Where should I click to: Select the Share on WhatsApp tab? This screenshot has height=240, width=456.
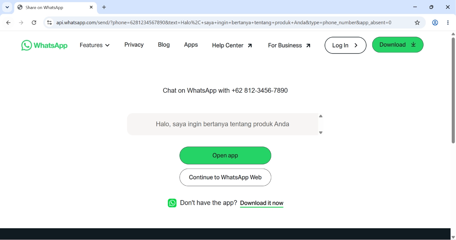tap(56, 7)
